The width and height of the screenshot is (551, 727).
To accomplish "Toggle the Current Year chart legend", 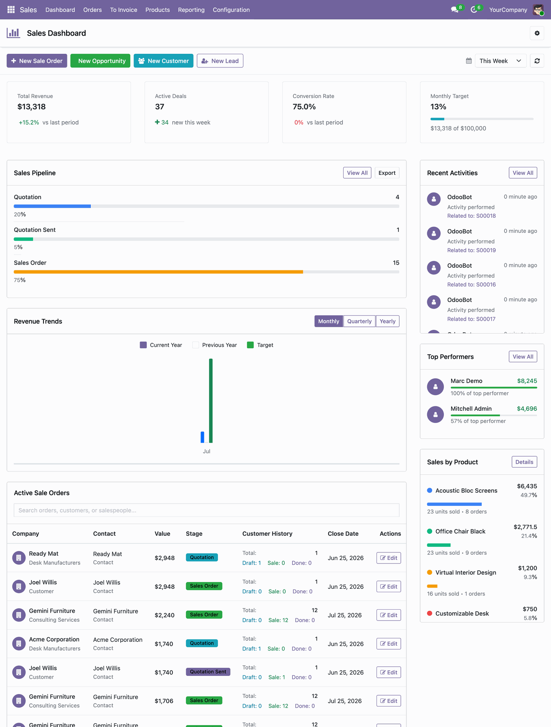I will pos(161,345).
